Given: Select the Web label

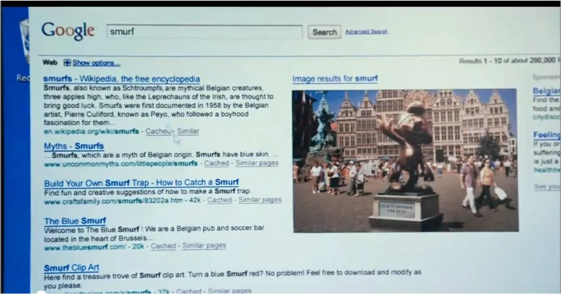Looking at the screenshot, I should [50, 63].
